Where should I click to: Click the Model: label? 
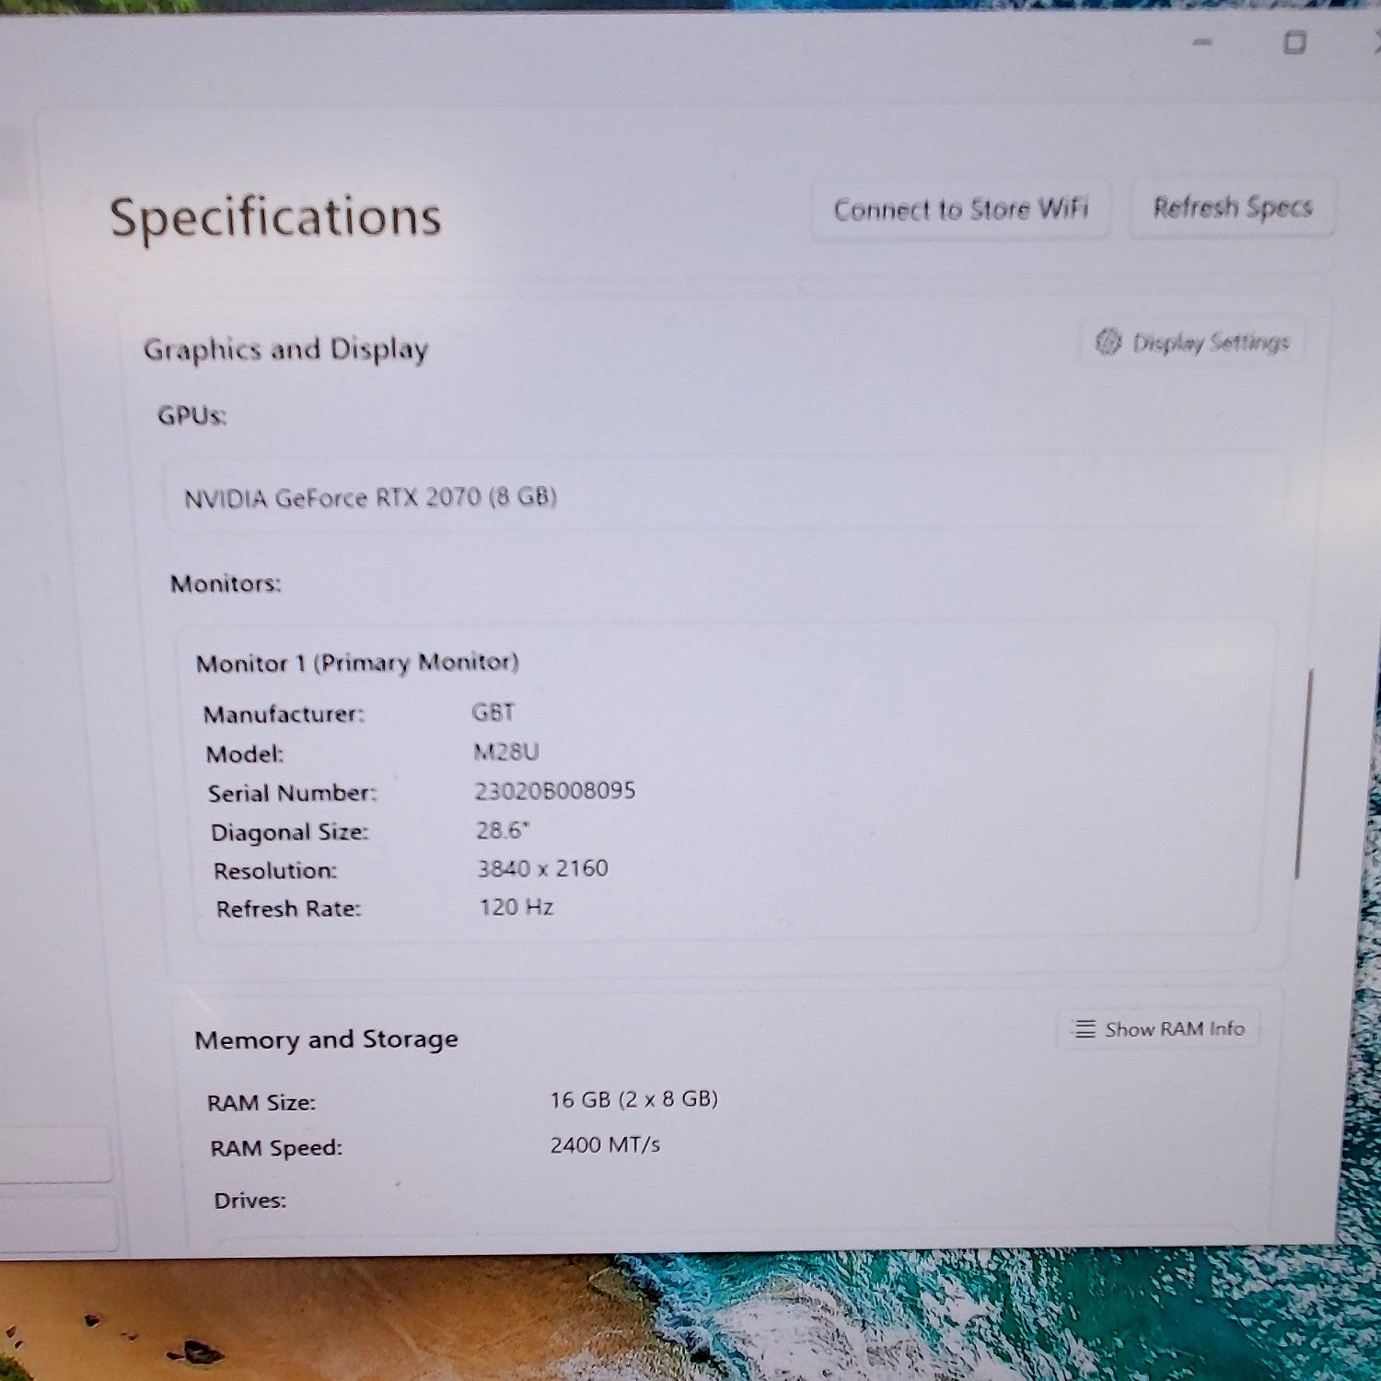(244, 755)
